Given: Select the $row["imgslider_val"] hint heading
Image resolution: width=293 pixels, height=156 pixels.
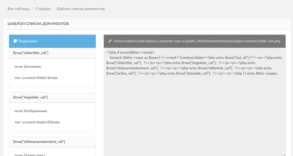Looking at the screenshot, I should (x=31, y=97).
